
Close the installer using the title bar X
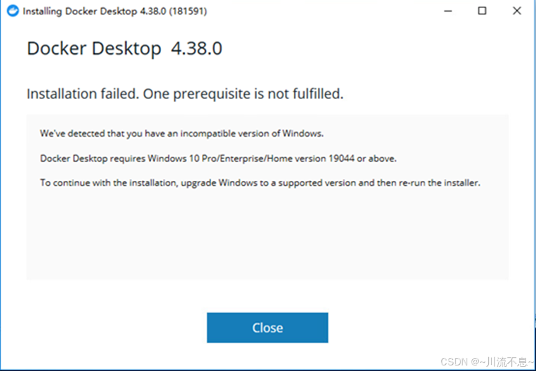coord(517,11)
